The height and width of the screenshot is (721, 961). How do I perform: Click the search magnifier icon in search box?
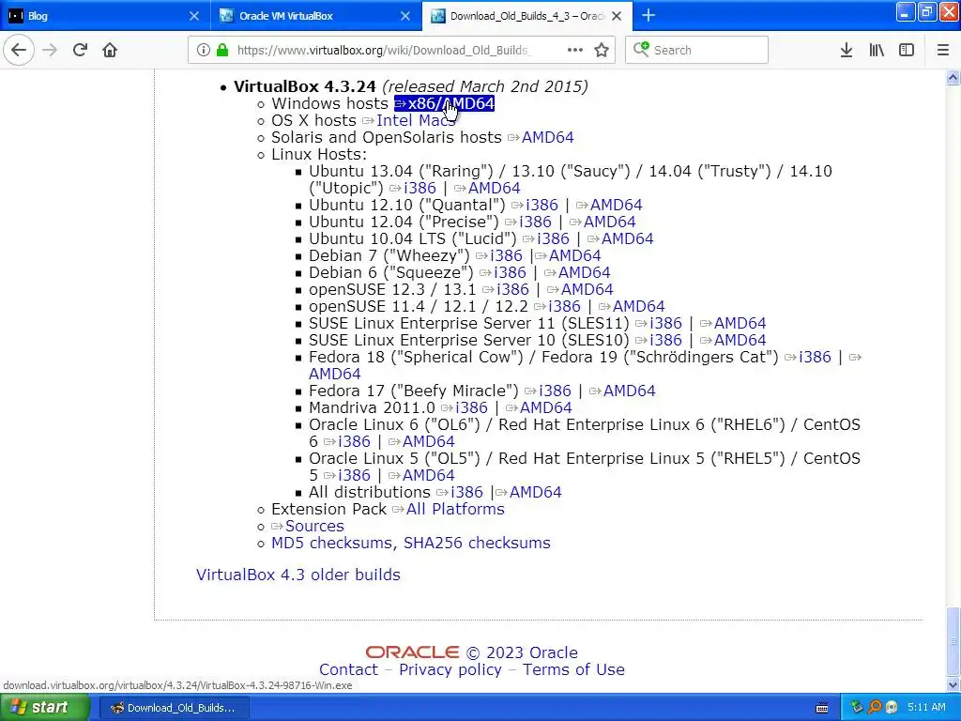point(640,49)
